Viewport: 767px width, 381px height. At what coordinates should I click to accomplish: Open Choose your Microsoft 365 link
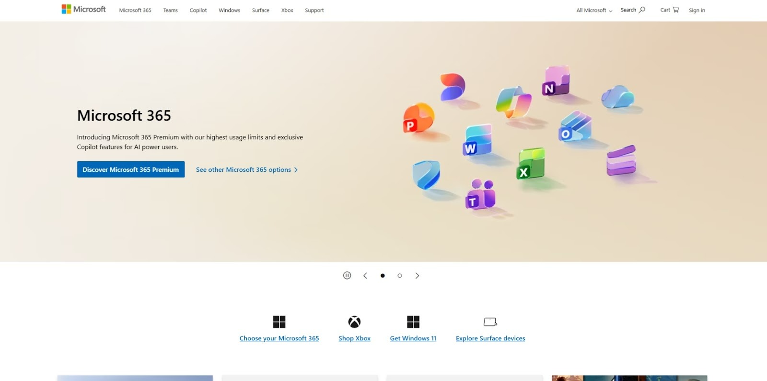coord(279,338)
